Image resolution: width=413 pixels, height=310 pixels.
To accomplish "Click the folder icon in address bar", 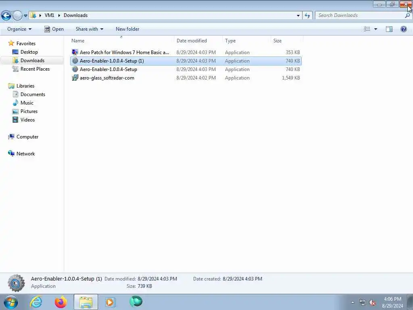I will (x=33, y=15).
